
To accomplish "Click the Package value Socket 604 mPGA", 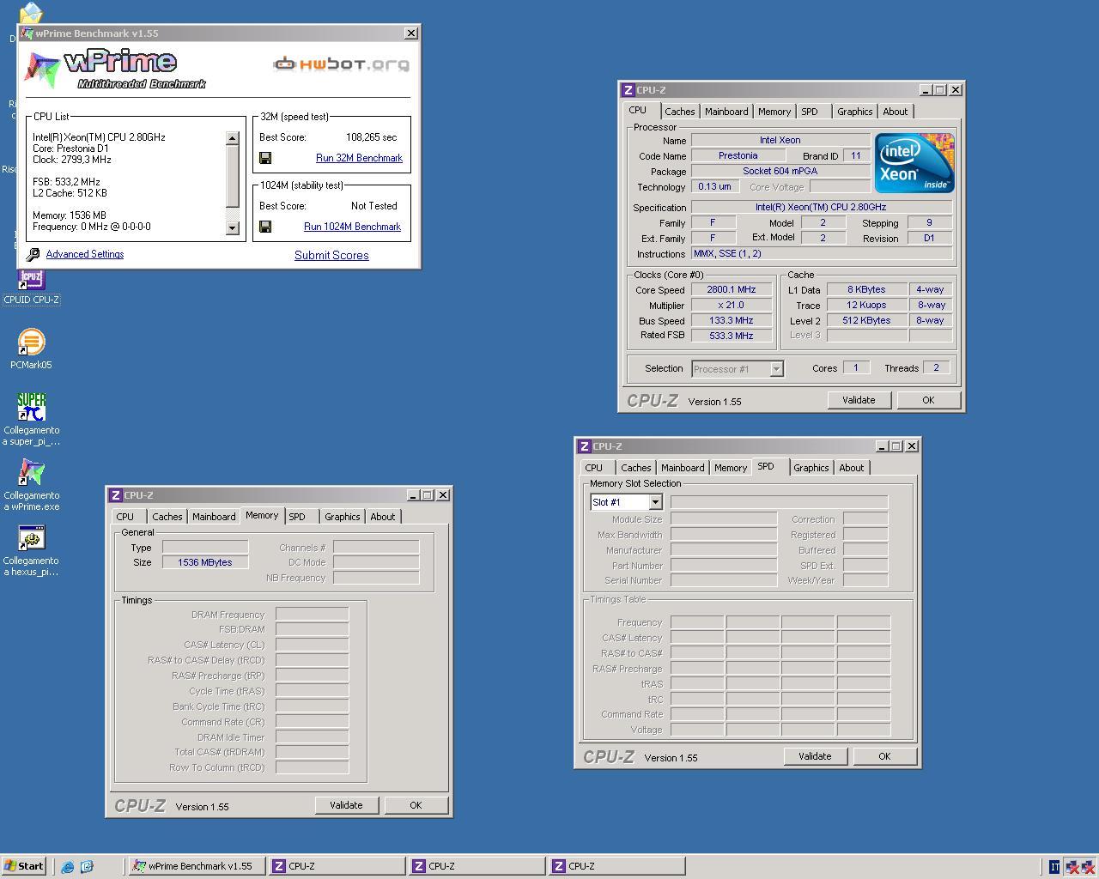I will click(x=780, y=171).
